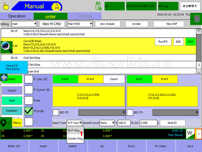
Task: Open the Settings tab
Action: coord(84,16)
